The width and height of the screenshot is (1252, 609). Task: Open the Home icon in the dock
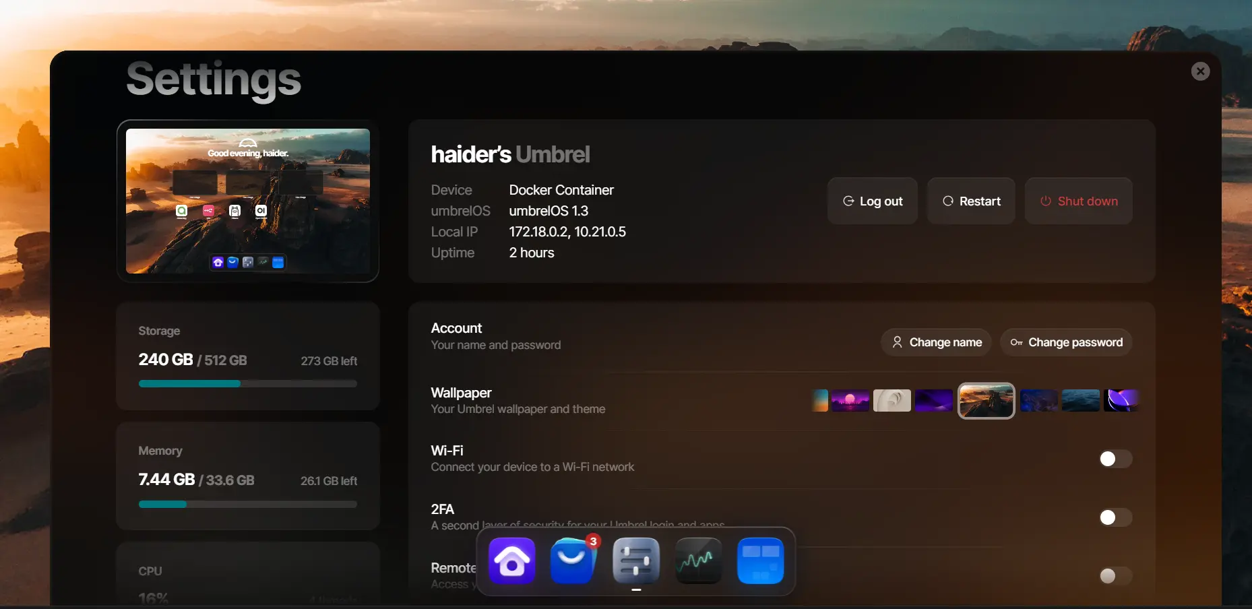512,560
